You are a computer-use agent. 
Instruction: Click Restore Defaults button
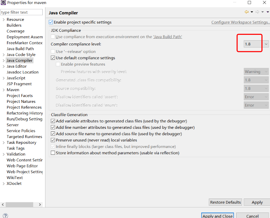point(226,202)
